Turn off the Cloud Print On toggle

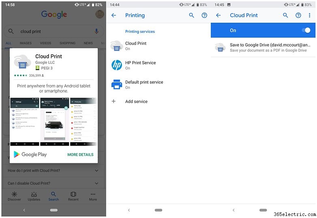306,30
